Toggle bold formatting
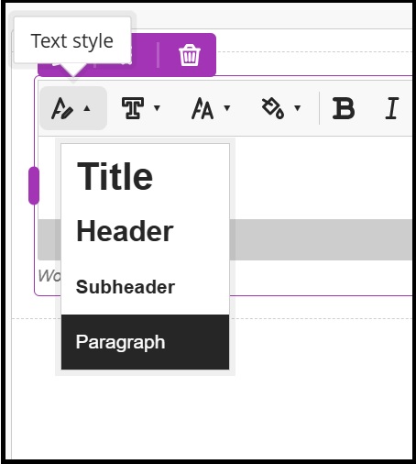 (x=344, y=108)
